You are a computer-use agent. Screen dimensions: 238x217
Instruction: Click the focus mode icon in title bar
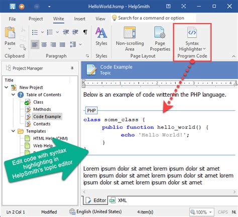coord(184,6)
